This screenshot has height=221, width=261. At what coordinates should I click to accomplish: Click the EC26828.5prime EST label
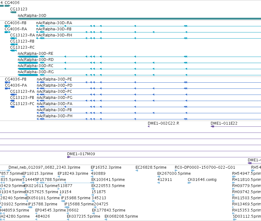[151, 167]
